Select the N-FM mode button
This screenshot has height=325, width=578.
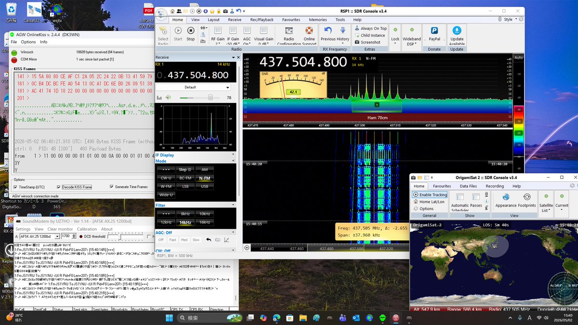(x=205, y=178)
